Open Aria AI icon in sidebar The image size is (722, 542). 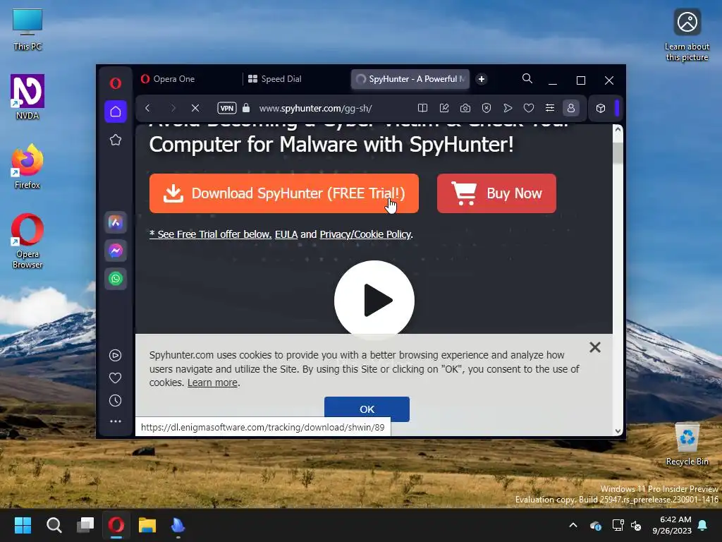click(116, 222)
